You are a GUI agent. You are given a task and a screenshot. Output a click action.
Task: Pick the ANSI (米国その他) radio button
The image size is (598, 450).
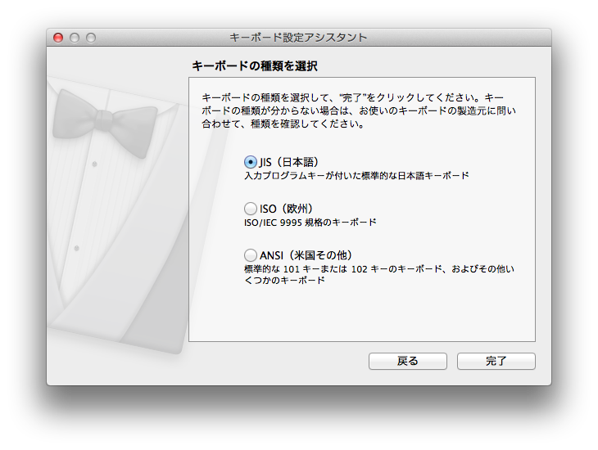click(250, 255)
